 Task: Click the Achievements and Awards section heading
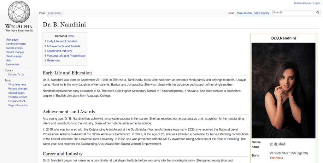69,112
